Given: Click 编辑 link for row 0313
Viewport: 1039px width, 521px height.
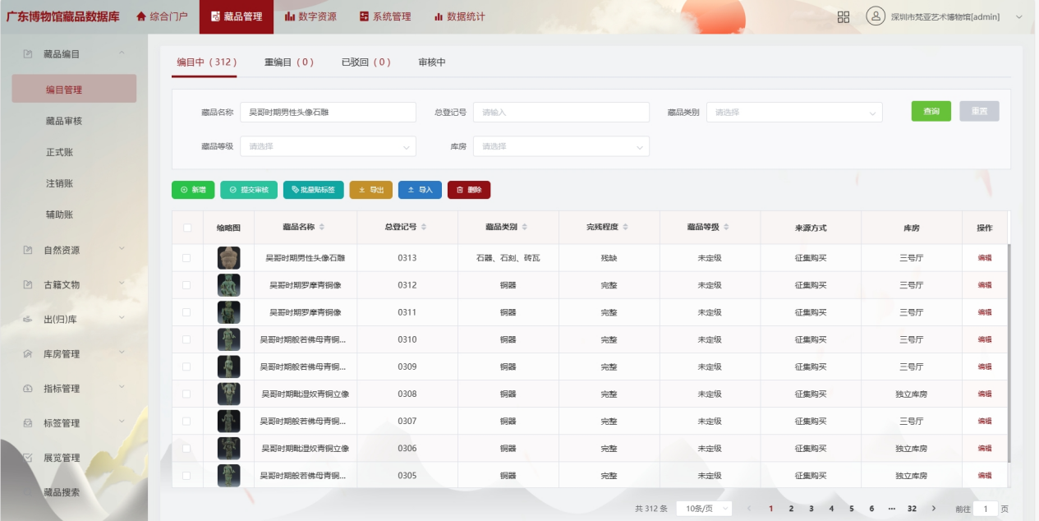Looking at the screenshot, I should click(x=985, y=258).
